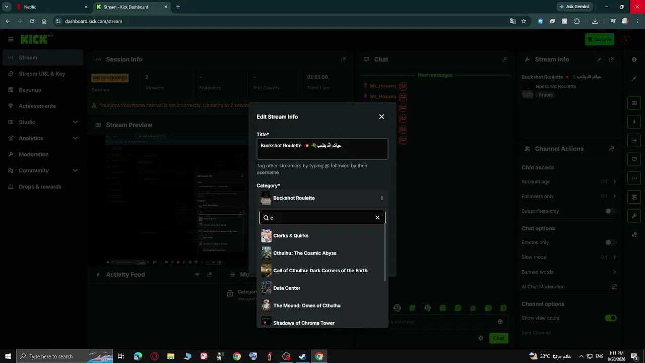Select Data Center category

coord(322,288)
